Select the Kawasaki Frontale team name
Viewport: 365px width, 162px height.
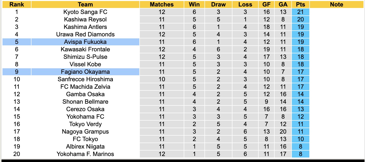click(85, 49)
